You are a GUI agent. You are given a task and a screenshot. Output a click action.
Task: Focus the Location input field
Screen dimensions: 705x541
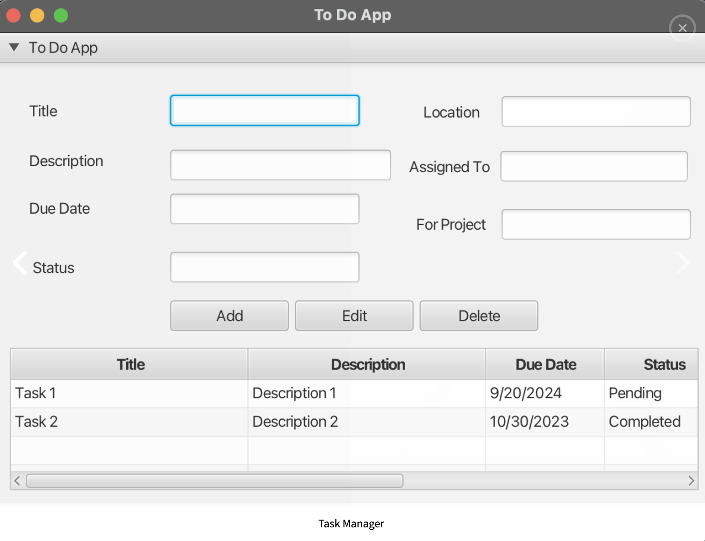pyautogui.click(x=595, y=112)
